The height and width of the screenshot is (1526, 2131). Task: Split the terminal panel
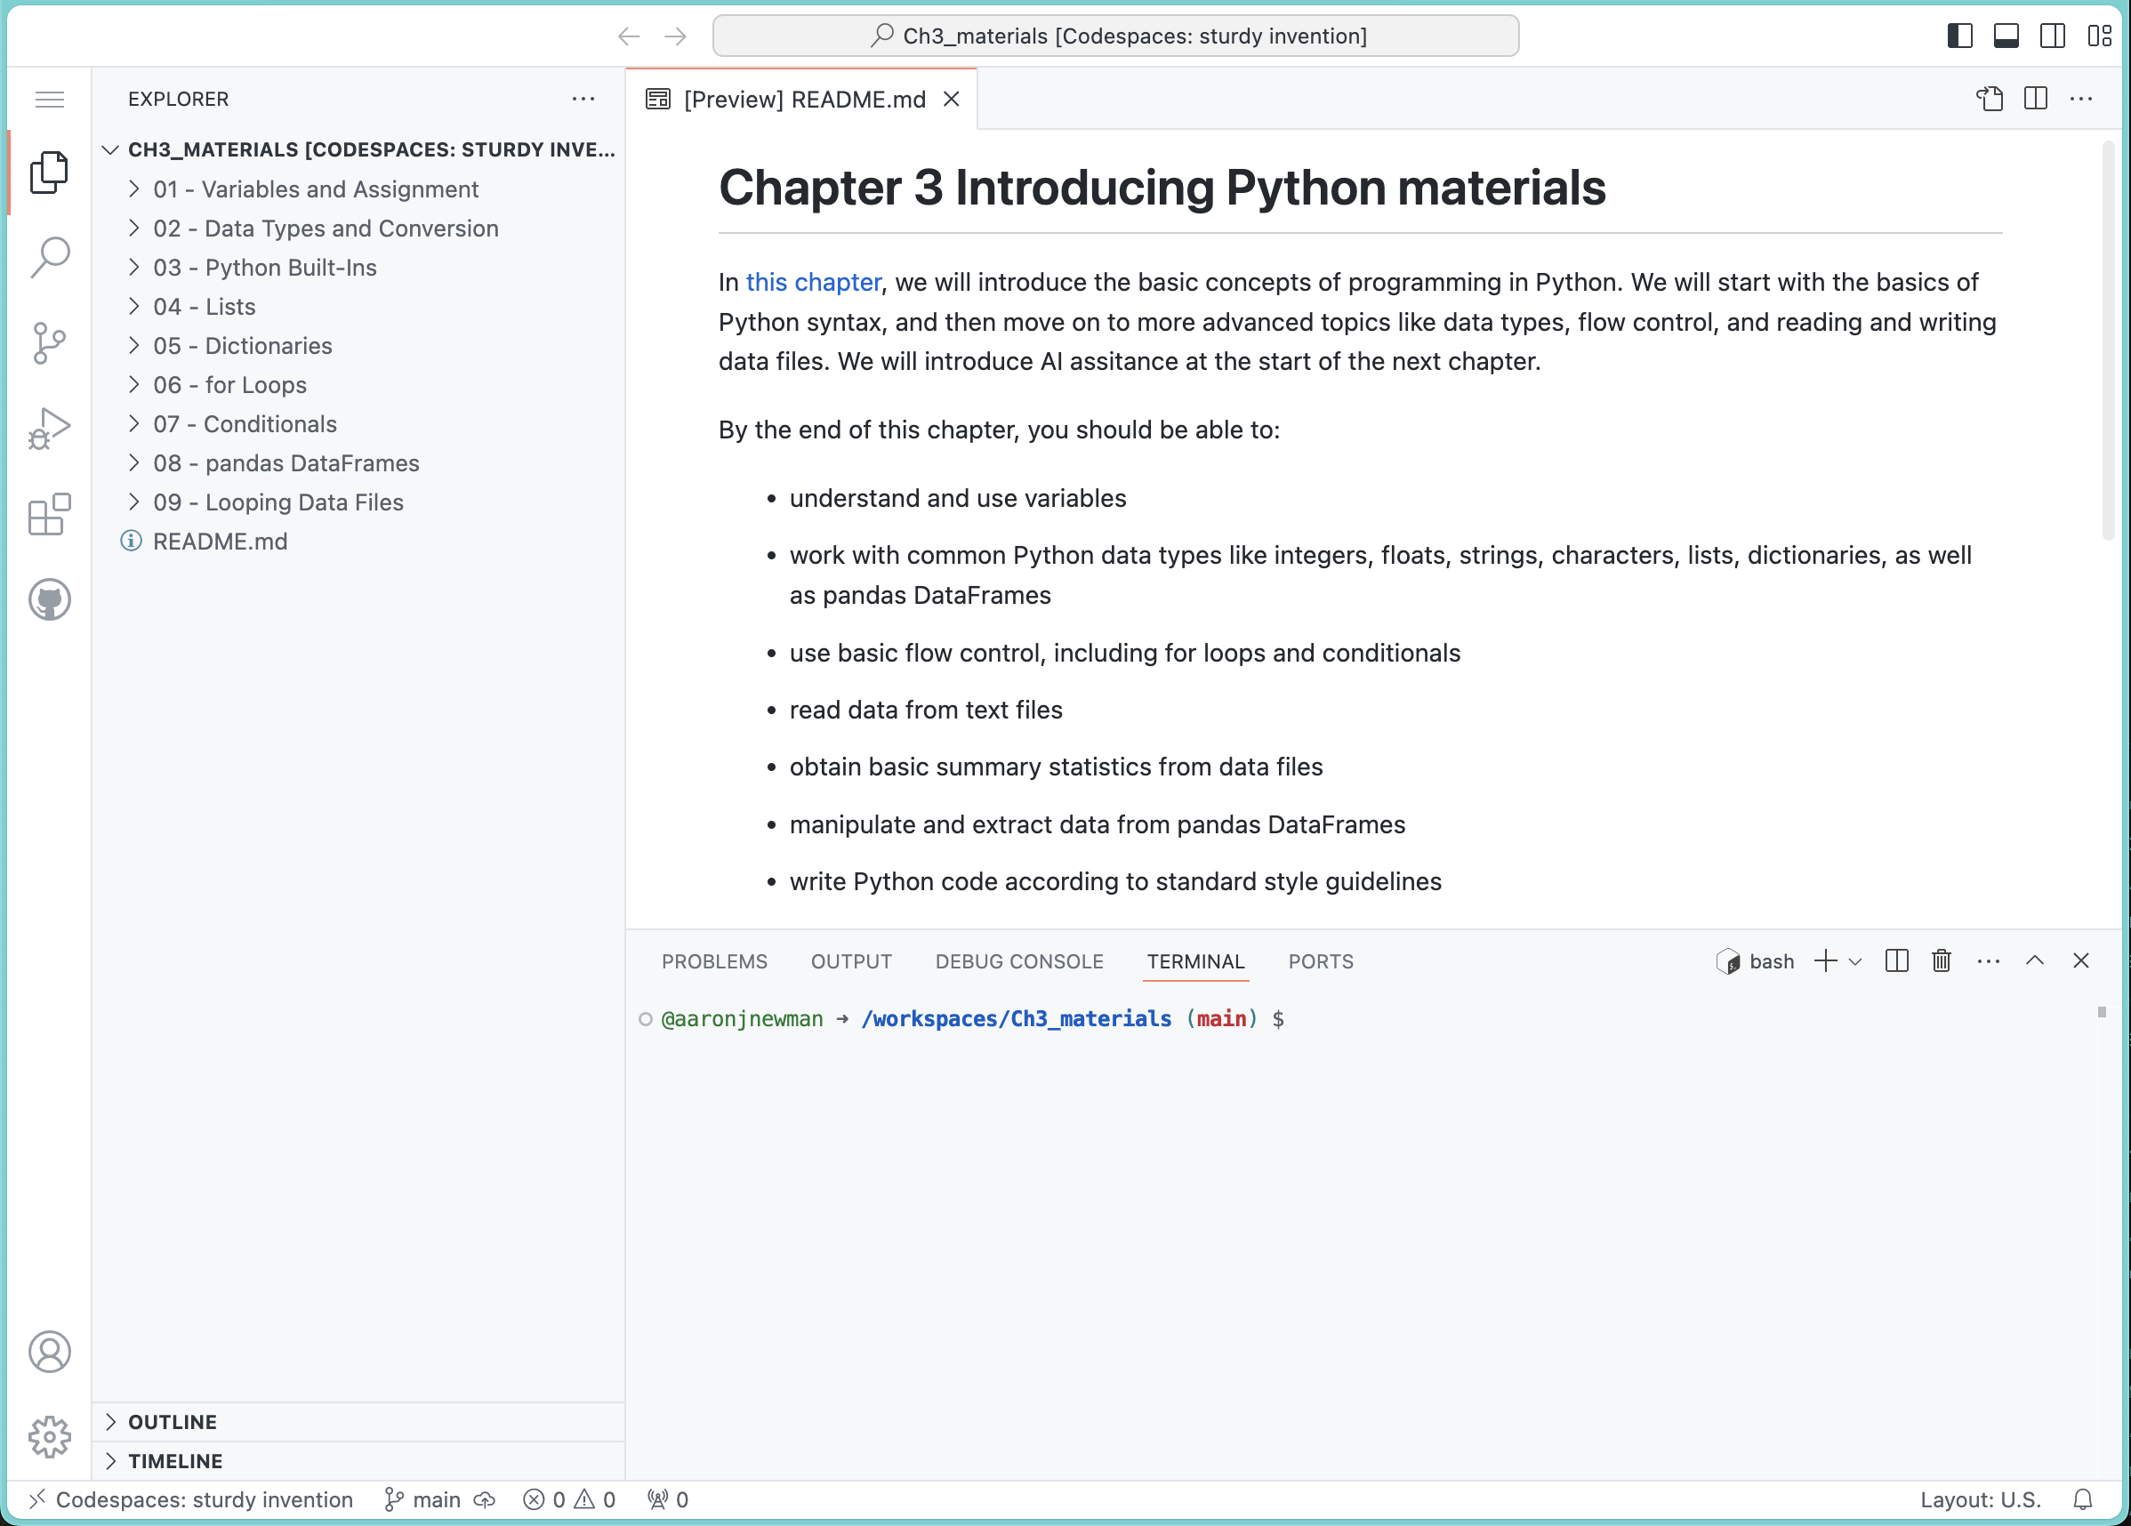[x=1896, y=960]
